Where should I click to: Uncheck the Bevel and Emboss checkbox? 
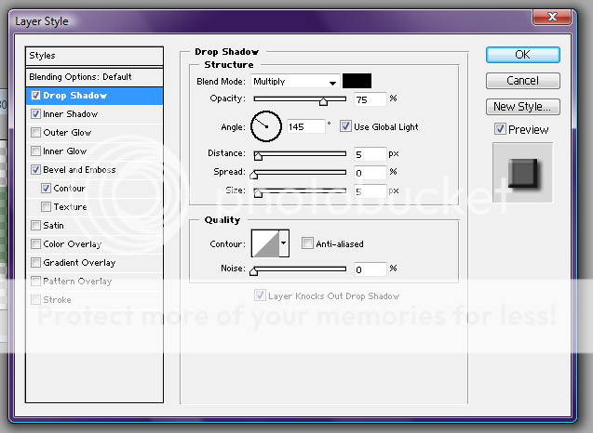coord(36,169)
